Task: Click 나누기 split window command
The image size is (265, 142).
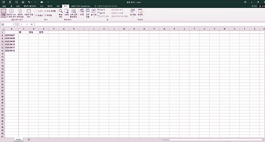Action: pyautogui.click(x=101, y=10)
